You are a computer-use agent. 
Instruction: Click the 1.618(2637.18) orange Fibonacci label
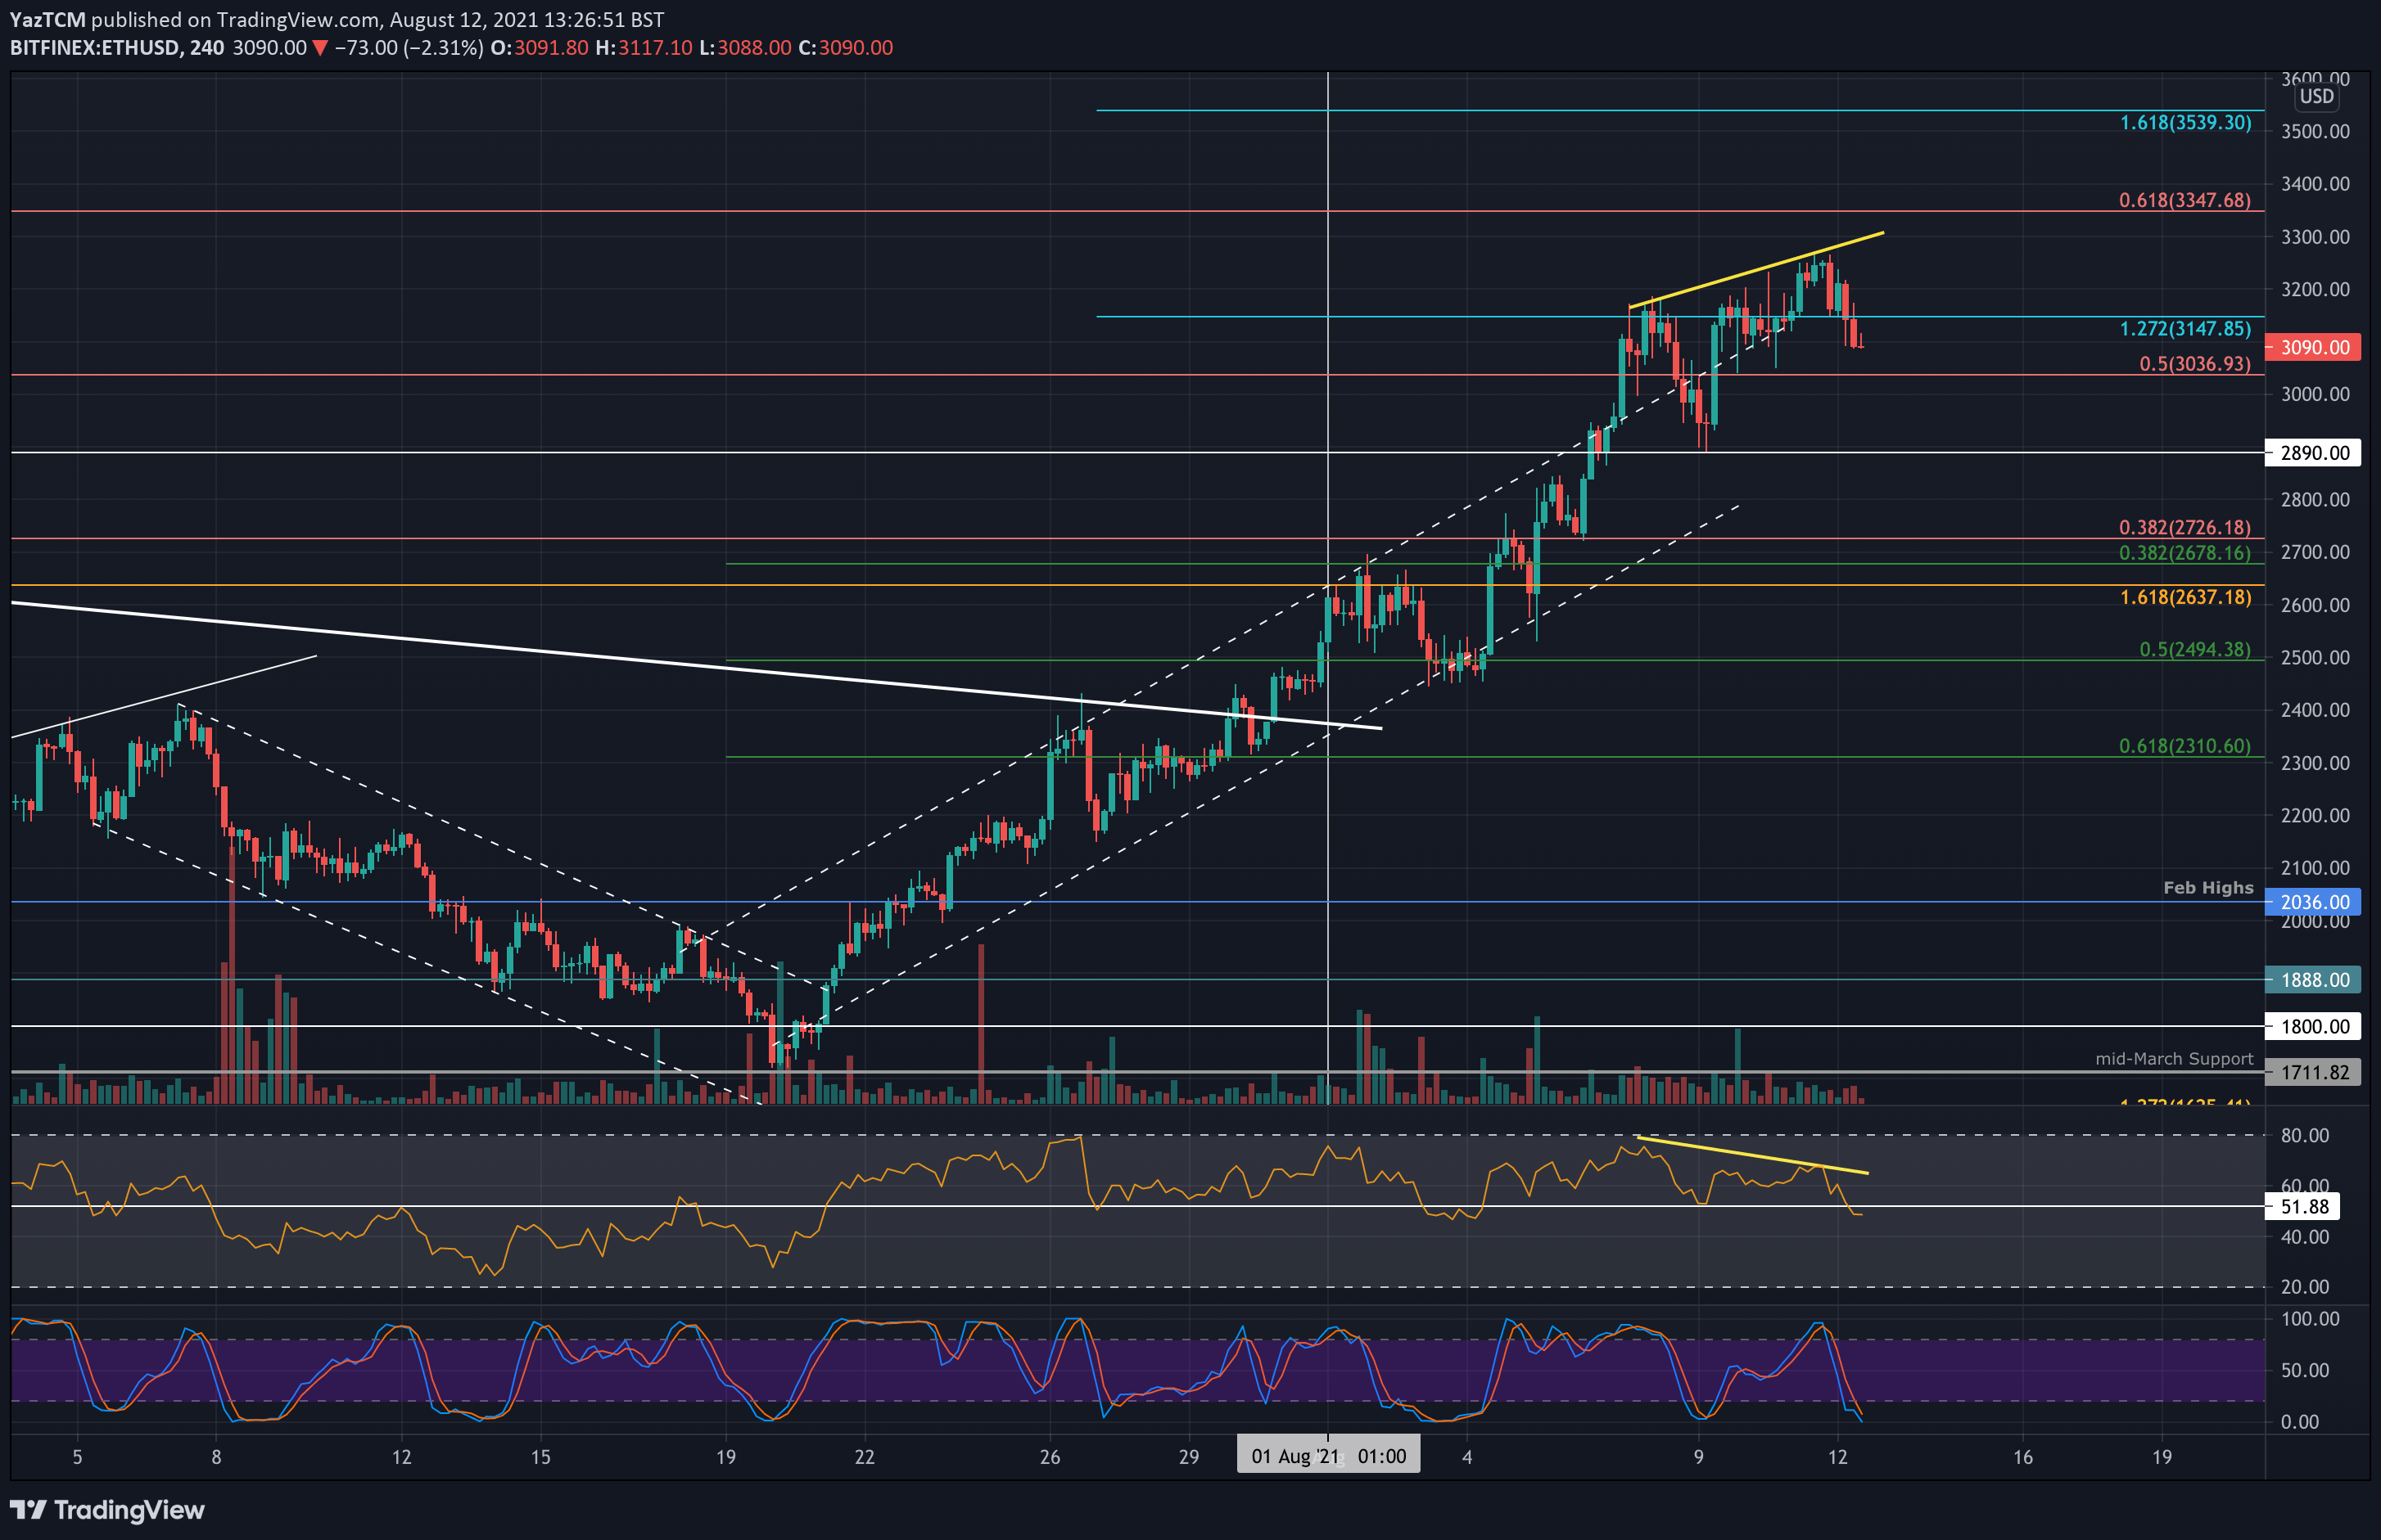pyautogui.click(x=2185, y=597)
